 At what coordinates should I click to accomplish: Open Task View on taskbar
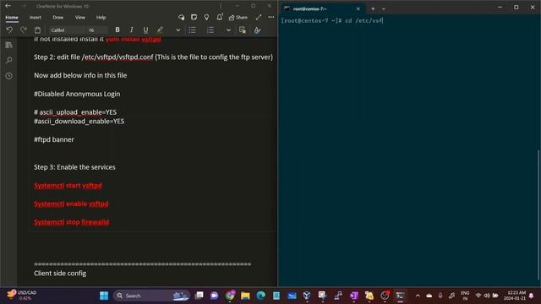(x=199, y=296)
